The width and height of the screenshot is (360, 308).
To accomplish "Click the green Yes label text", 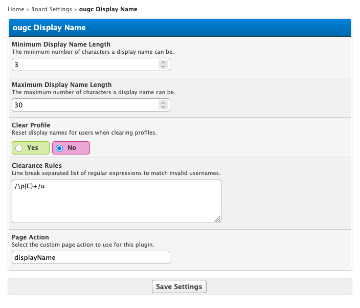I will 33,148.
